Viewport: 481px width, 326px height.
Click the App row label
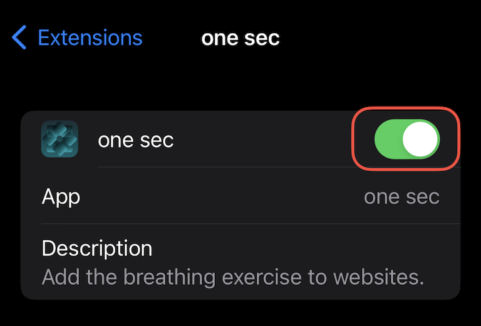(x=61, y=196)
